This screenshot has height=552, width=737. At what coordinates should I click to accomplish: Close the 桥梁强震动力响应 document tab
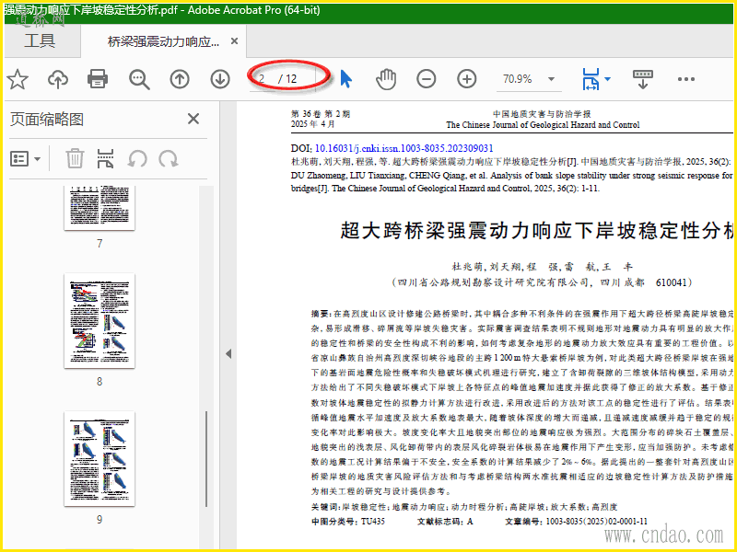coord(234,41)
